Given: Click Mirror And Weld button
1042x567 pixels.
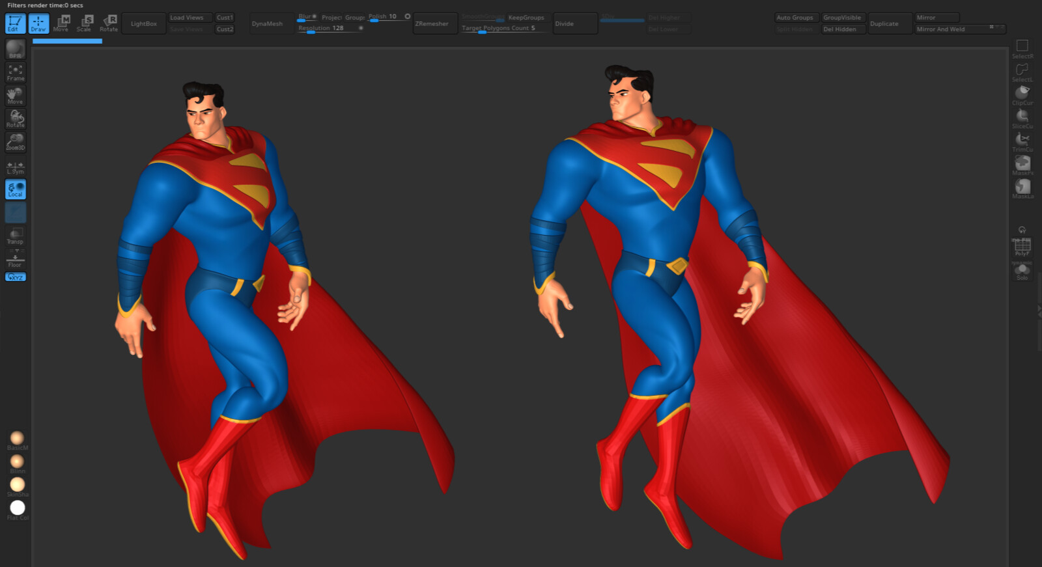Looking at the screenshot, I should click(x=960, y=29).
